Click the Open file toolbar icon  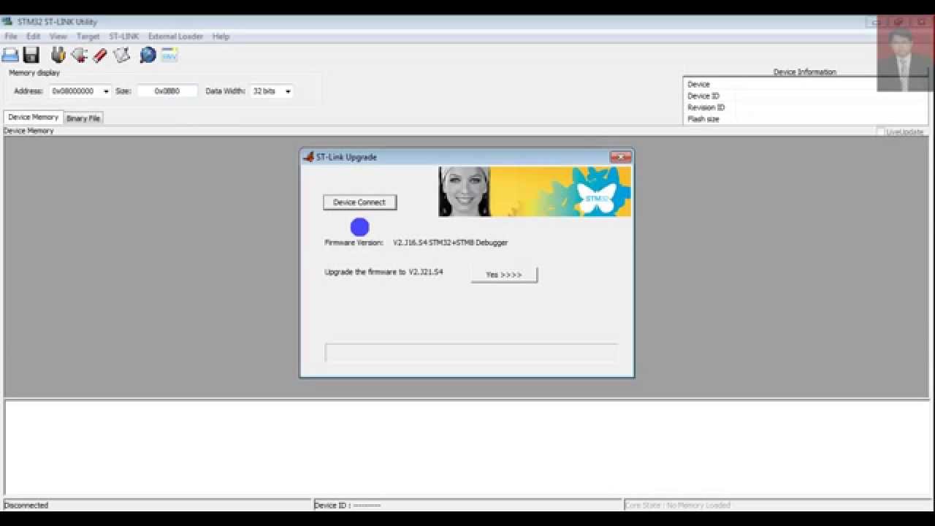[10, 55]
